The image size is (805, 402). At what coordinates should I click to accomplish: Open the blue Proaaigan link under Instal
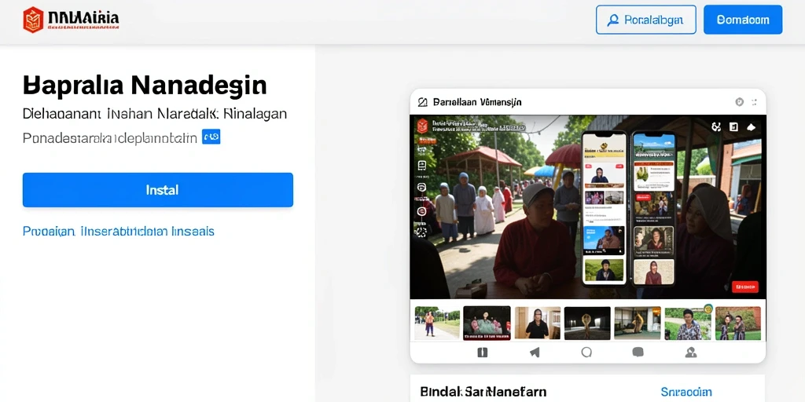point(119,232)
